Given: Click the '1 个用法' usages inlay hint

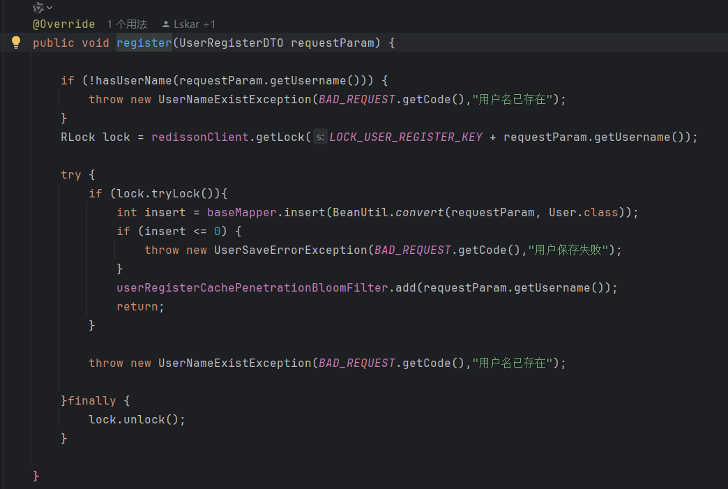Looking at the screenshot, I should click(127, 24).
